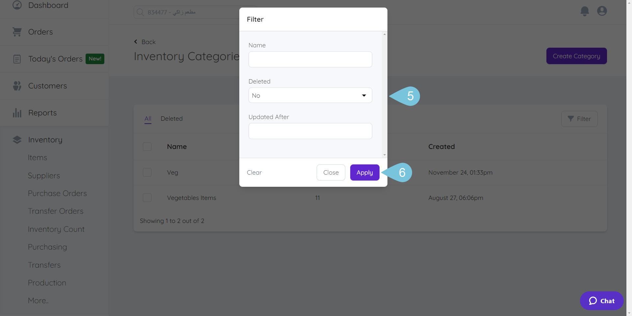Clear all filter fields
Screen dimensions: 632x316
coord(254,173)
